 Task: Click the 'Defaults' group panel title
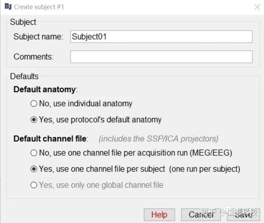pos(24,76)
